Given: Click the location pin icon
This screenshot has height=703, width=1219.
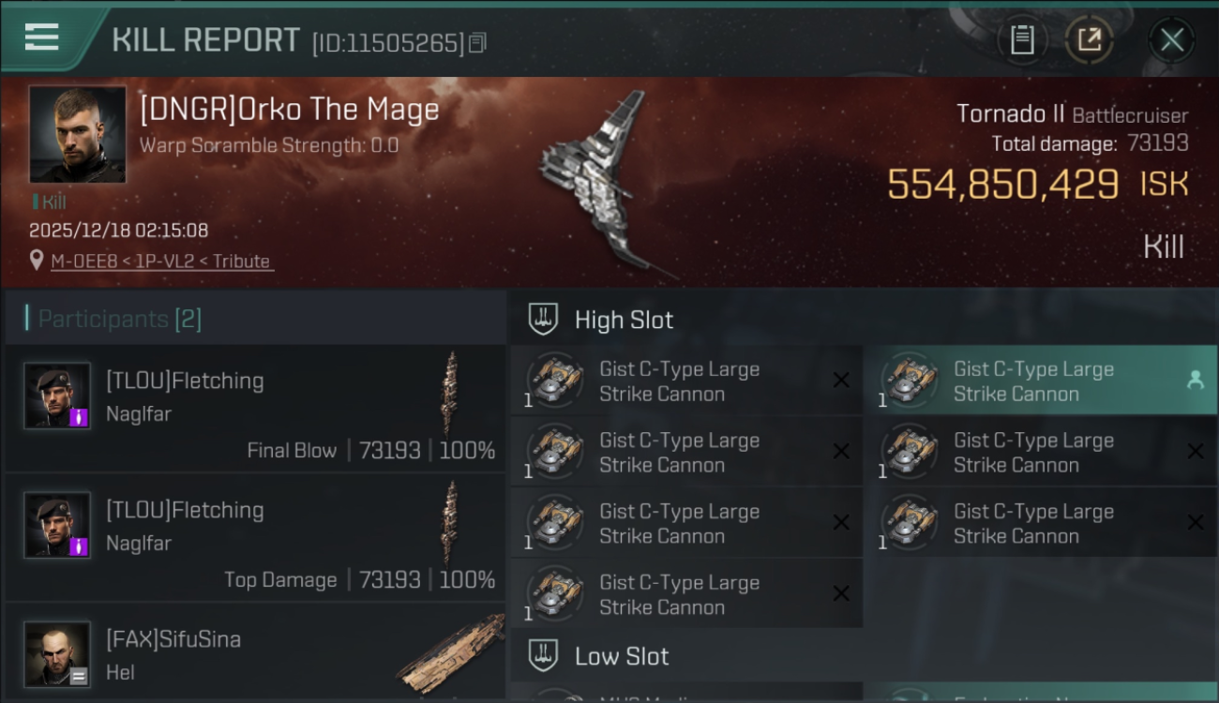Looking at the screenshot, I should coord(38,261).
